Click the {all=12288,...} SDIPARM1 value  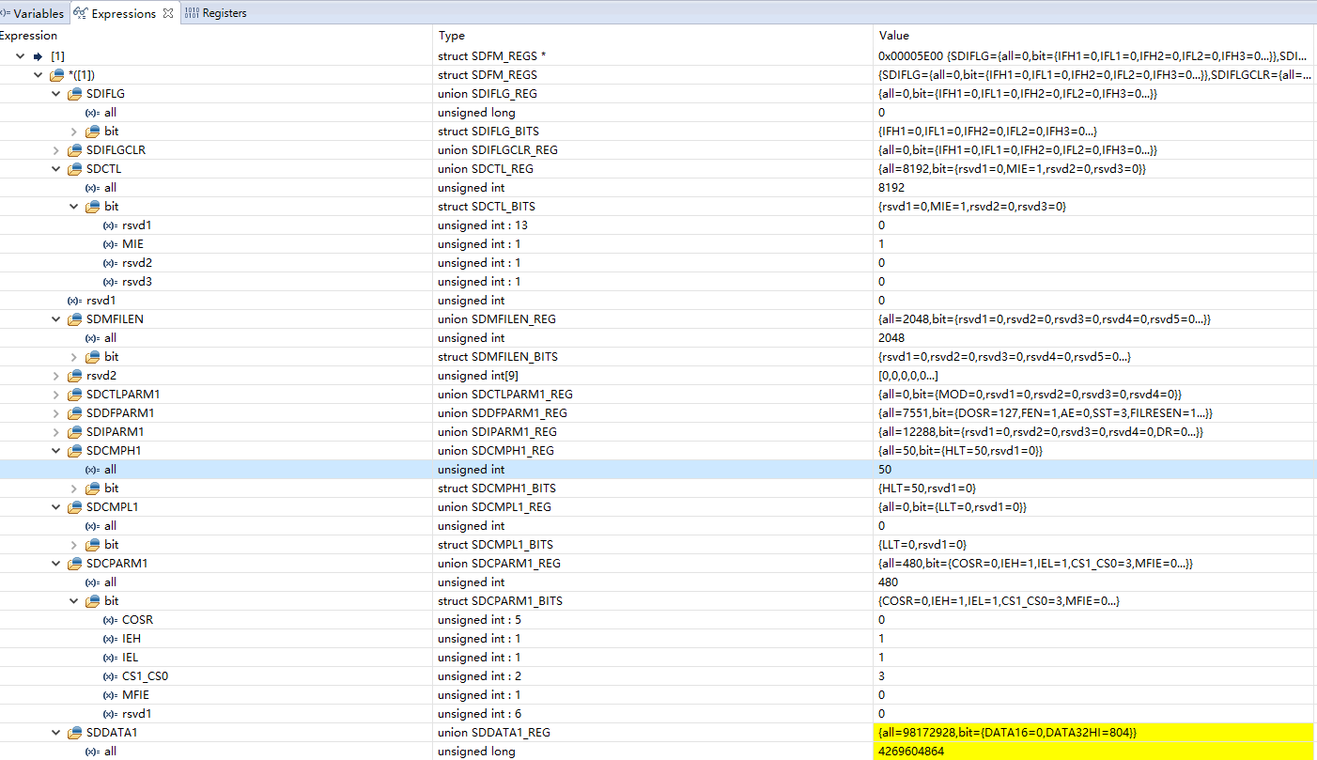coord(1041,432)
